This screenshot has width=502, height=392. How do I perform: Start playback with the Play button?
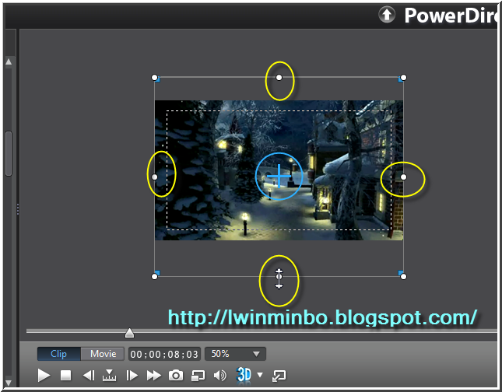pos(44,376)
